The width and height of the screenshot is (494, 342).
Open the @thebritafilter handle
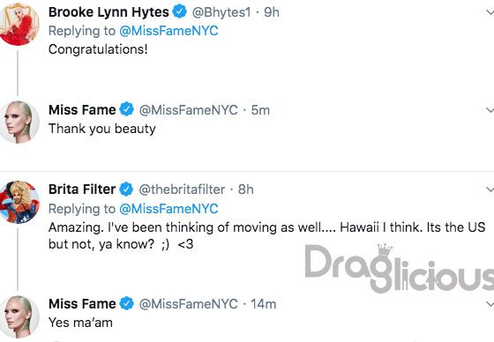pos(182,190)
